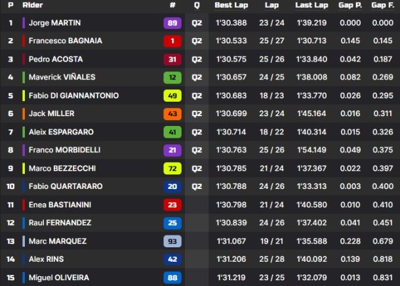
Task: Click Pedro Acosta's number 31 badge
Action: tap(172, 60)
